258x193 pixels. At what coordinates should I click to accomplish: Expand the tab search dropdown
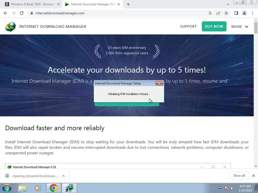[x=228, y=5]
